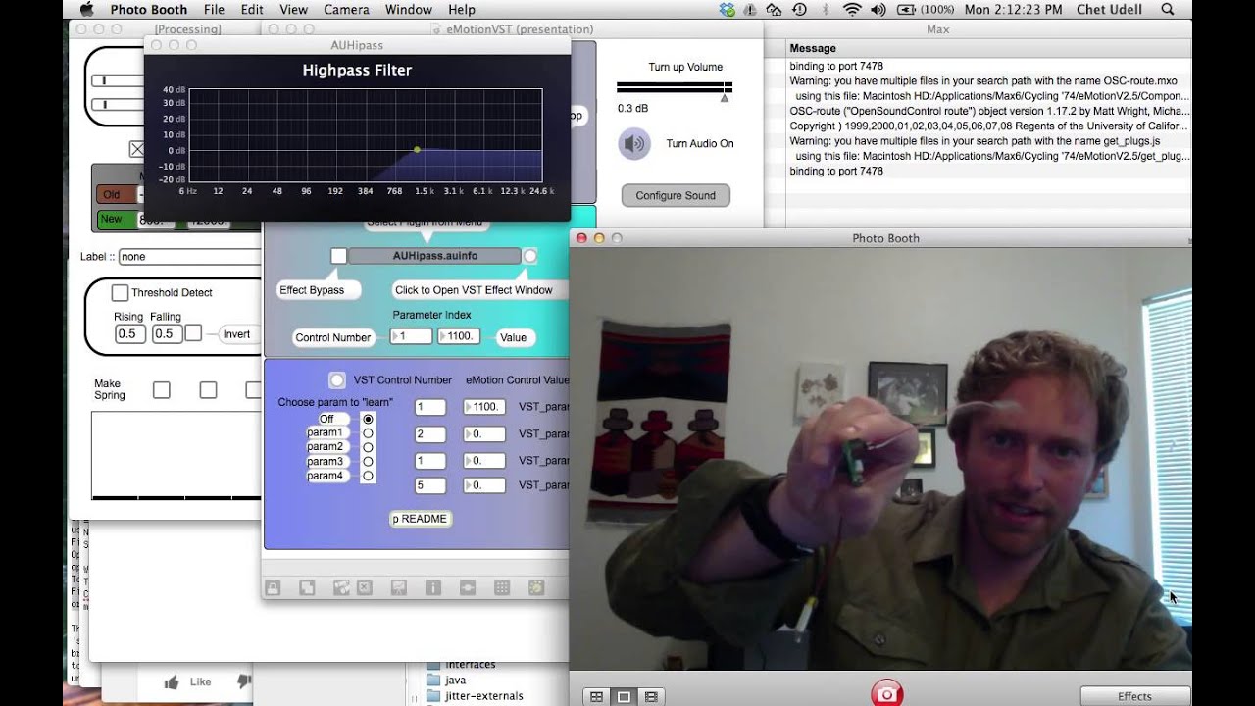Click the yellow circular icon in the patcher toolbar

536,587
